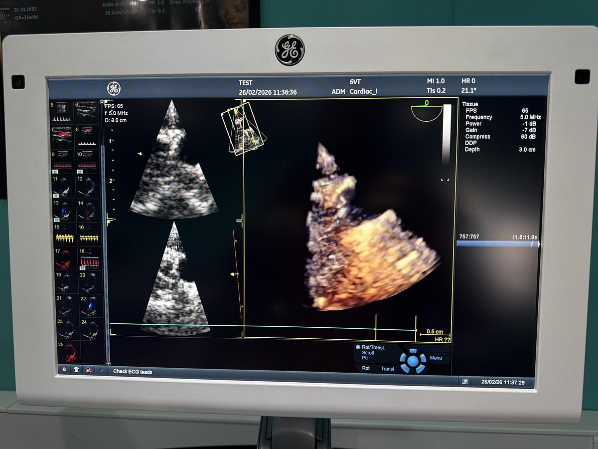This screenshot has width=598, height=449.
Task: Click the Frequency parameter in Tissue panel
Action: click(478, 117)
